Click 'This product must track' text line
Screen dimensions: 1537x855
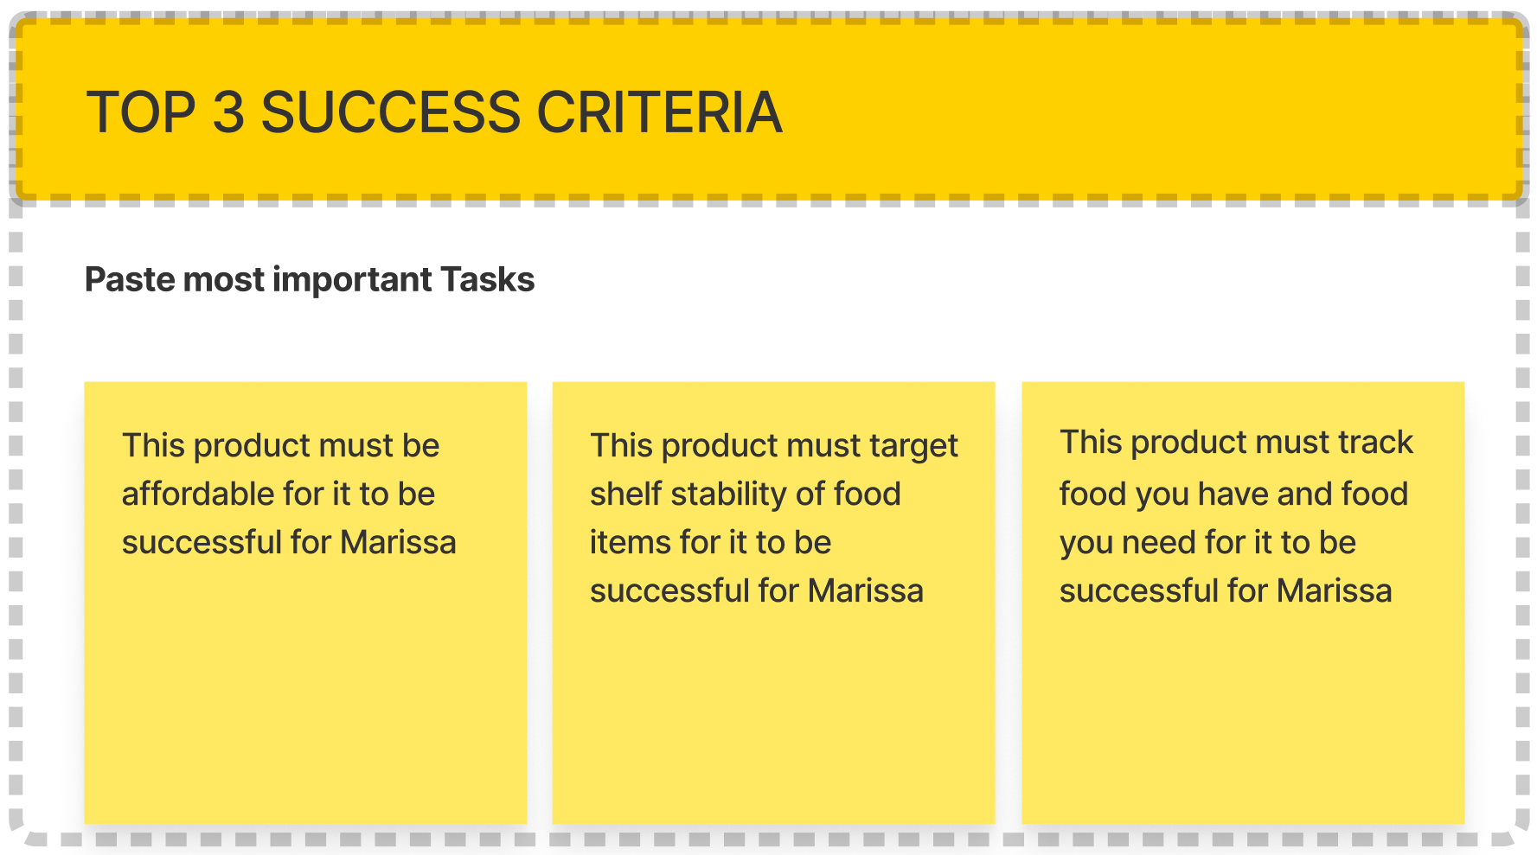click(1236, 442)
